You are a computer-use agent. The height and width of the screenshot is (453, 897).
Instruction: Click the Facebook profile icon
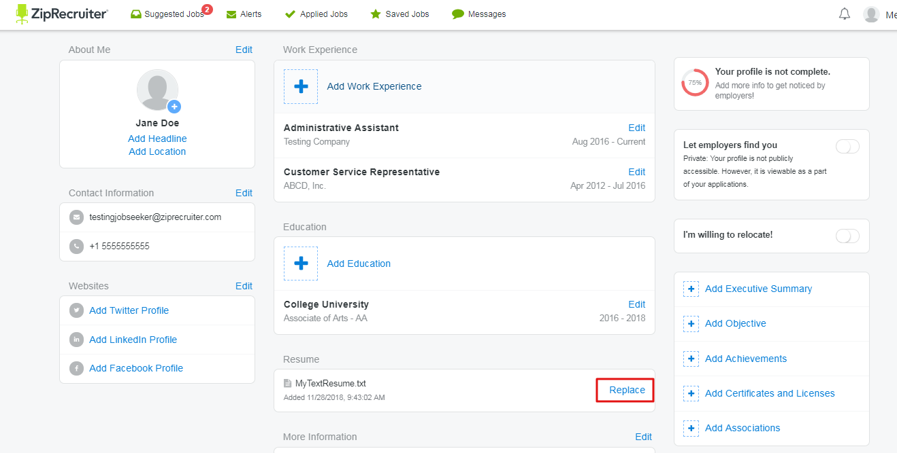click(77, 368)
